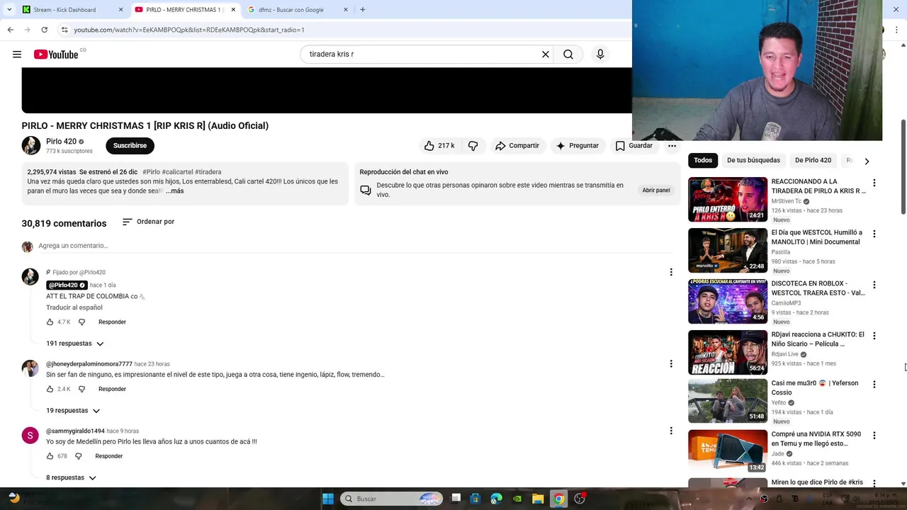Image resolution: width=907 pixels, height=510 pixels.
Task: Click the #Pirlo hashtag
Action: click(x=151, y=172)
